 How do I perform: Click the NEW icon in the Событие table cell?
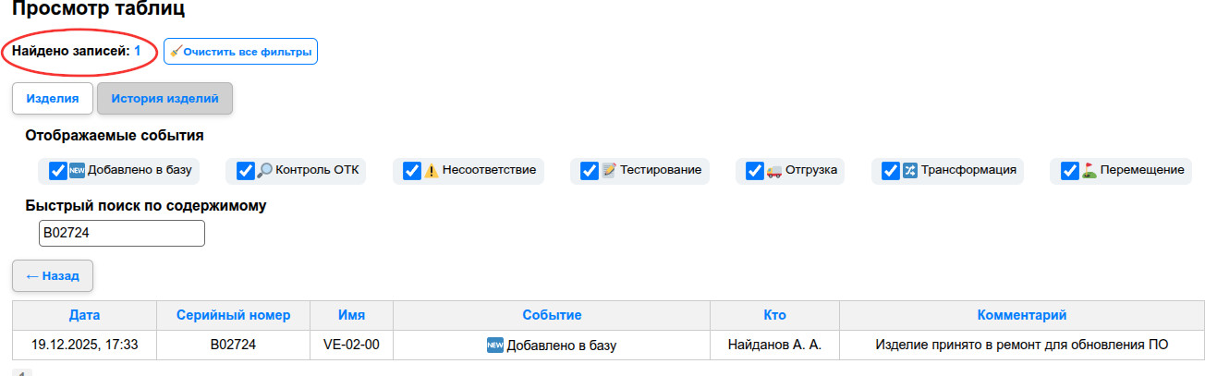click(494, 346)
